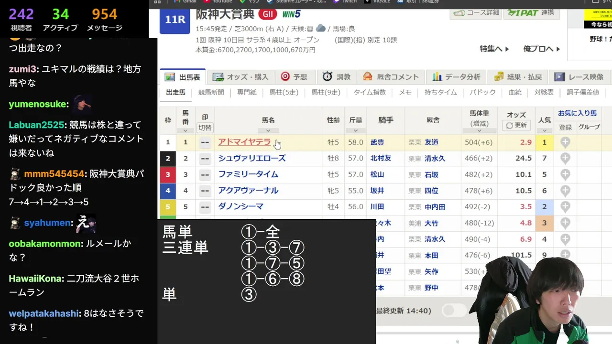Select the パドック sub-tab
The image size is (612, 344).
(x=482, y=92)
